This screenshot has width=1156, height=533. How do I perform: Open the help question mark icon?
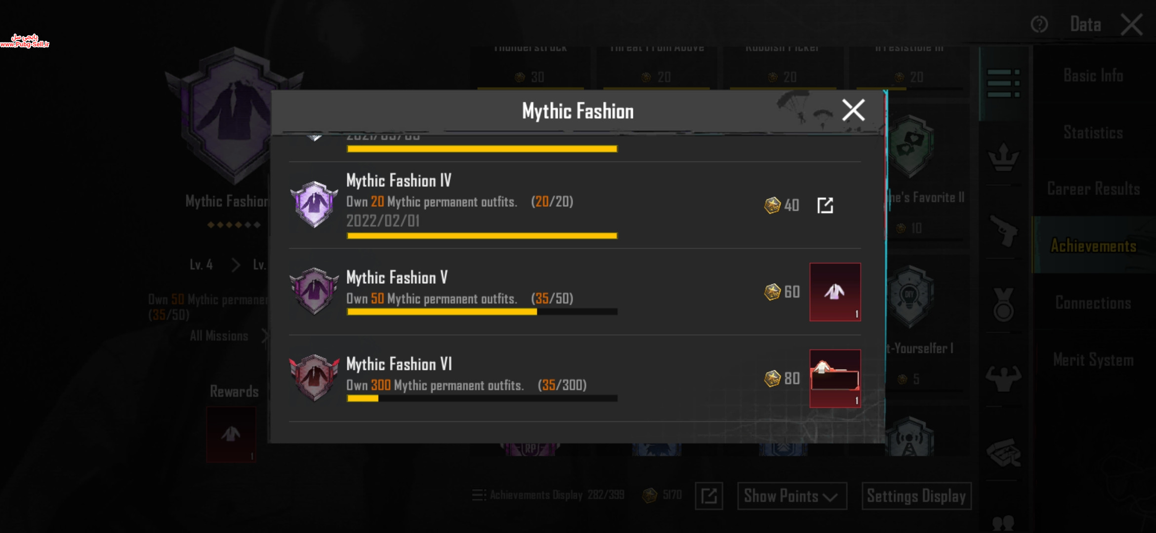point(1039,24)
